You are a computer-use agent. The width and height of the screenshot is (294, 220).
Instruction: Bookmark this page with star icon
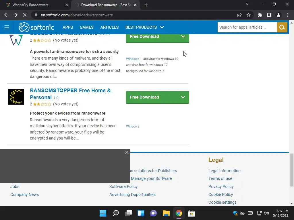249,15
